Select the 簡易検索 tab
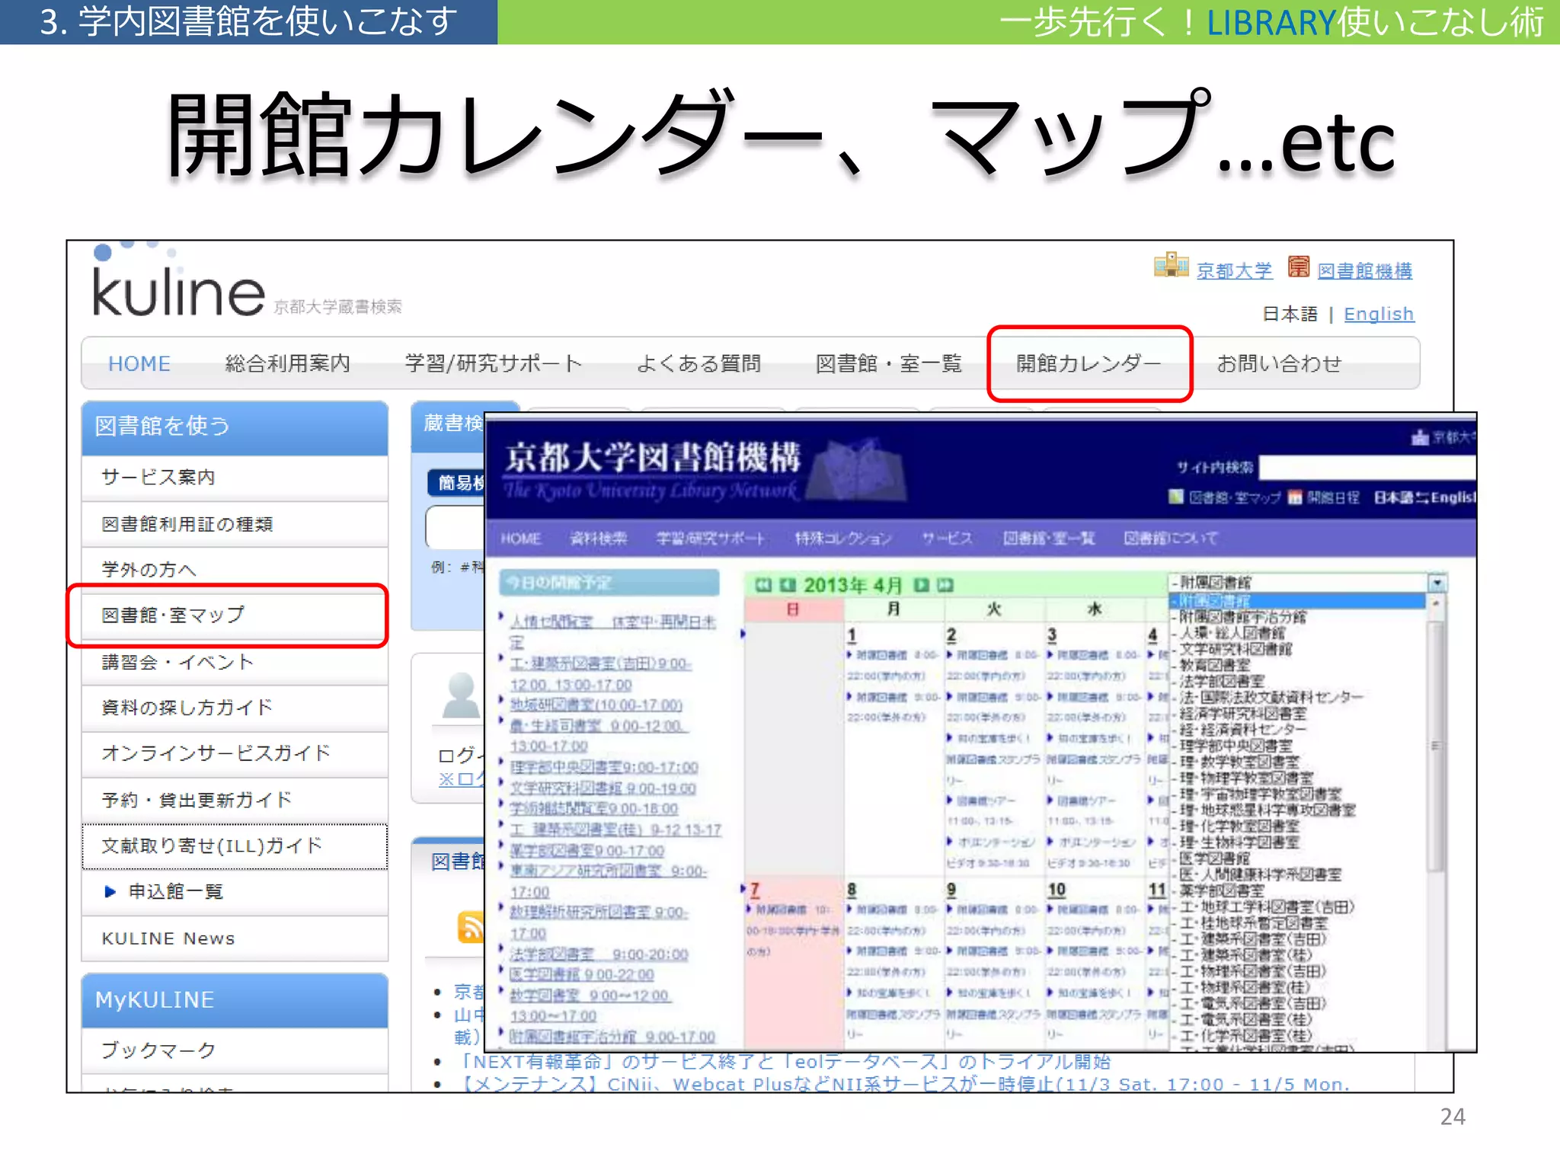This screenshot has width=1560, height=1170. tap(456, 482)
